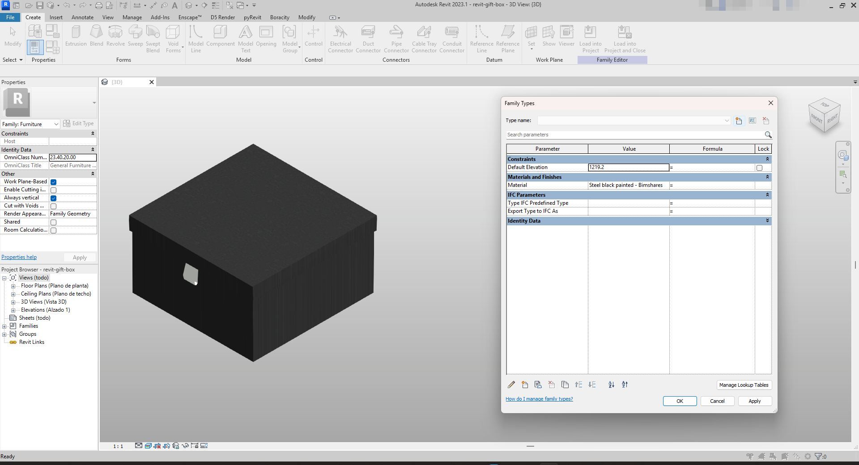Uncheck the Work Plane-Based checkbox
This screenshot has height=465, width=859.
[x=53, y=182]
